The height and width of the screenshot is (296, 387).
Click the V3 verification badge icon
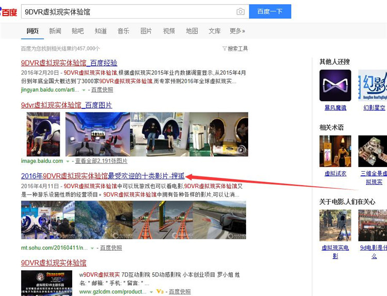click(x=160, y=291)
